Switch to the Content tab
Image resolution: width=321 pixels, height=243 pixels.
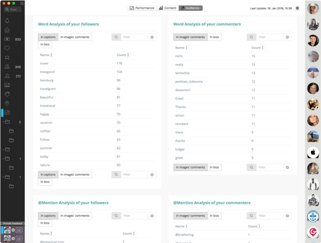[168, 8]
